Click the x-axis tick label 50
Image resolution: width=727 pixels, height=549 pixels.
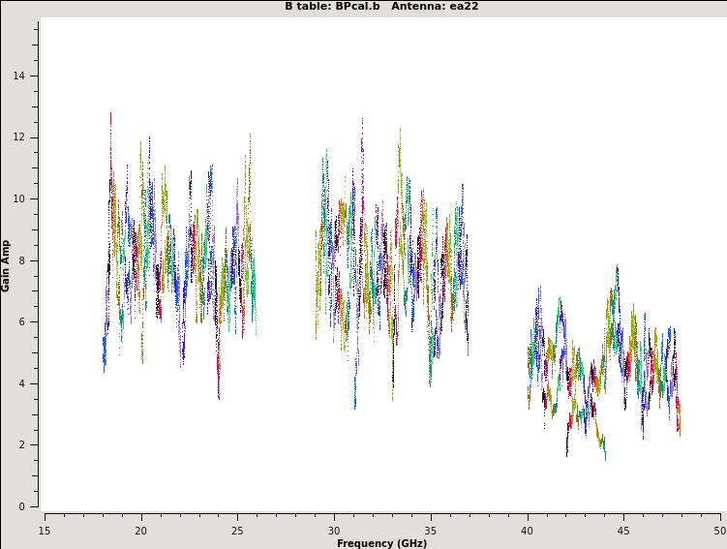tap(719, 531)
